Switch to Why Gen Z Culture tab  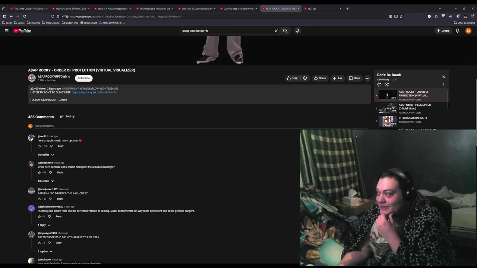pyautogui.click(x=197, y=9)
